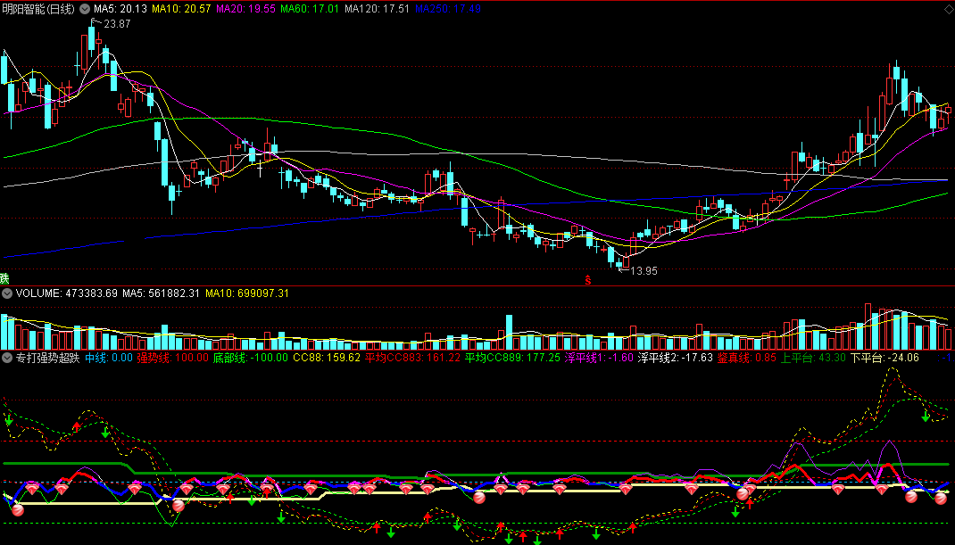Image resolution: width=955 pixels, height=545 pixels.
Task: Click the 底部线: -100.00 value
Action: [250, 358]
